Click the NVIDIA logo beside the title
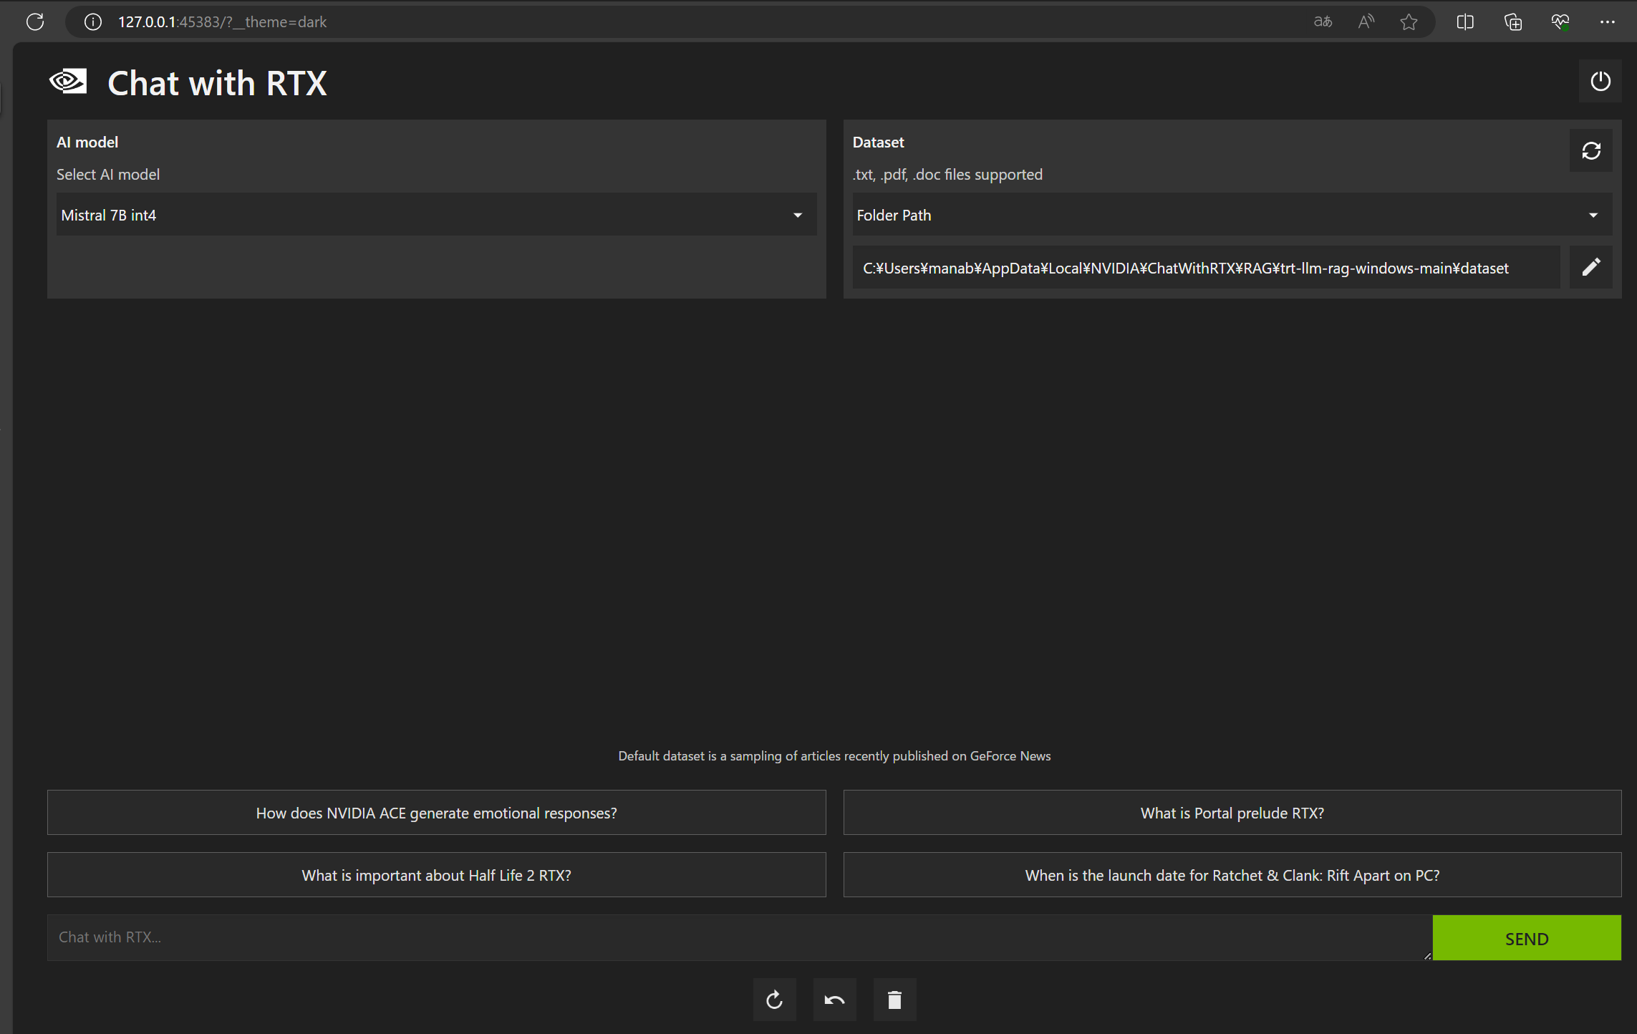 point(67,82)
